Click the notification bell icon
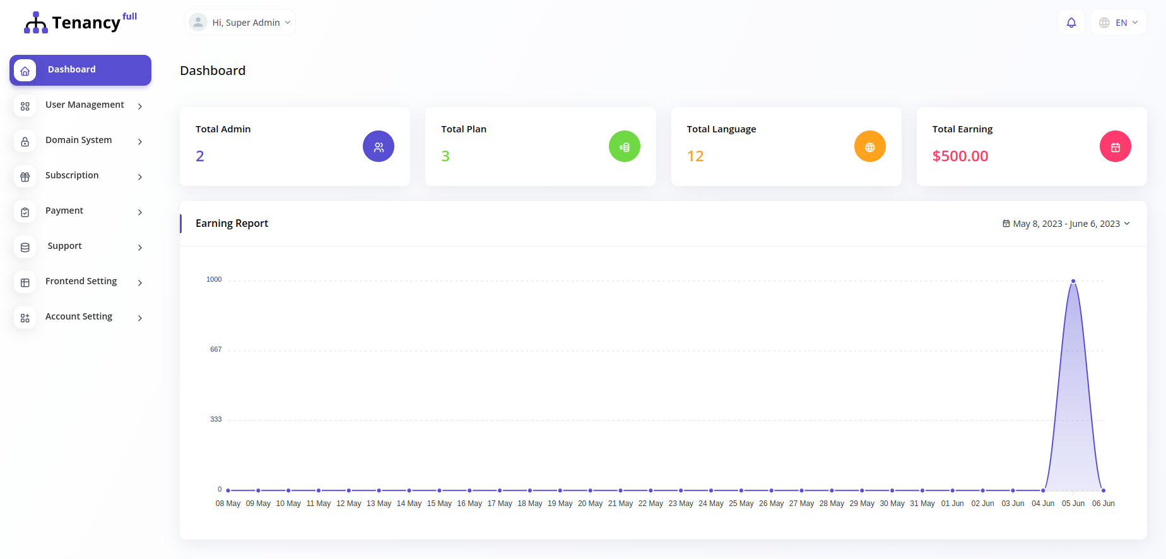1166x559 pixels. click(x=1071, y=23)
